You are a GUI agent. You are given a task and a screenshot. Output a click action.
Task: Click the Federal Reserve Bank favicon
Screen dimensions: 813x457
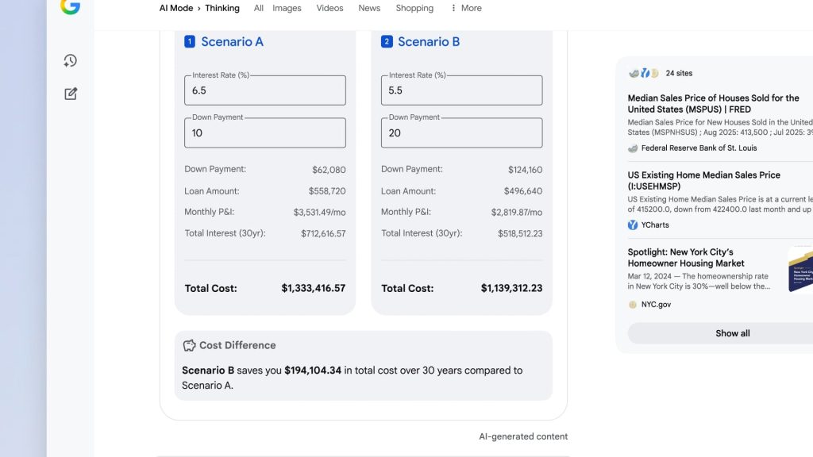click(633, 148)
